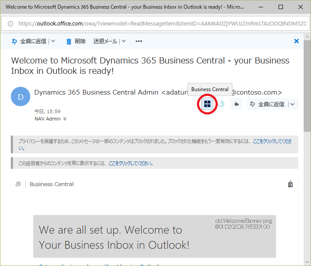Maximize the browser window
This screenshot has width=311, height=266.
tap(281, 7)
